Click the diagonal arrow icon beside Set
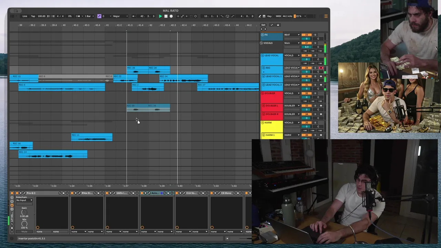The width and height of the screenshot is (441, 248). (272, 25)
